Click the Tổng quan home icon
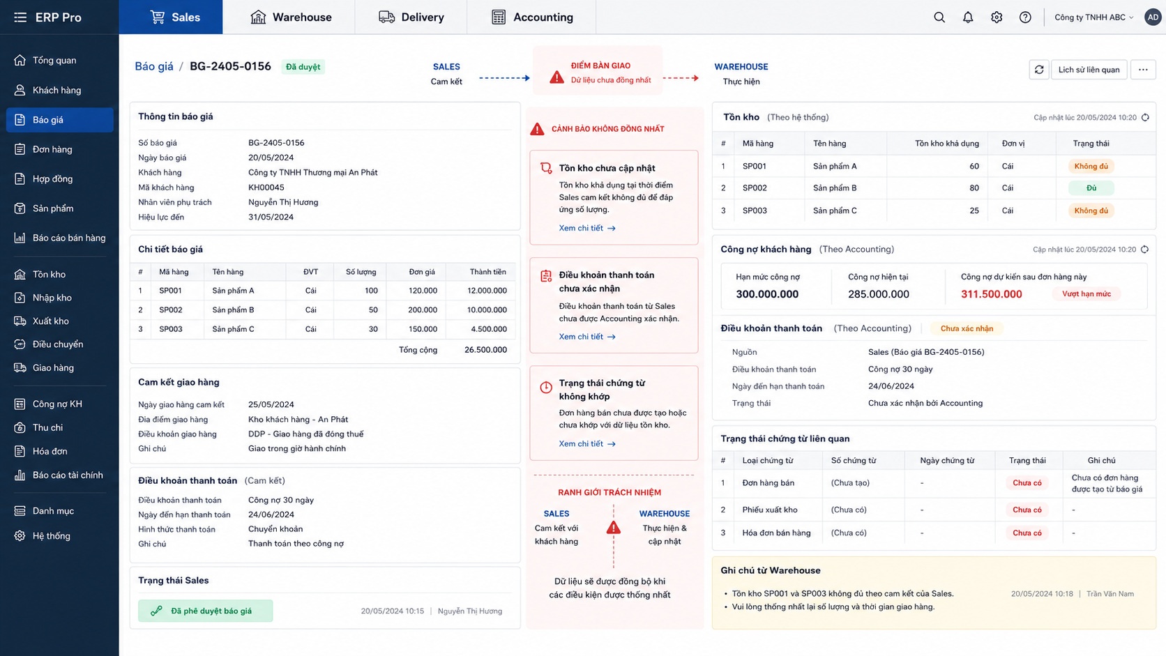 20,61
